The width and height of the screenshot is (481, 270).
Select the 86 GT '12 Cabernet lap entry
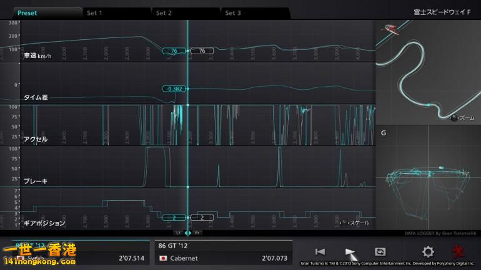[x=223, y=253]
